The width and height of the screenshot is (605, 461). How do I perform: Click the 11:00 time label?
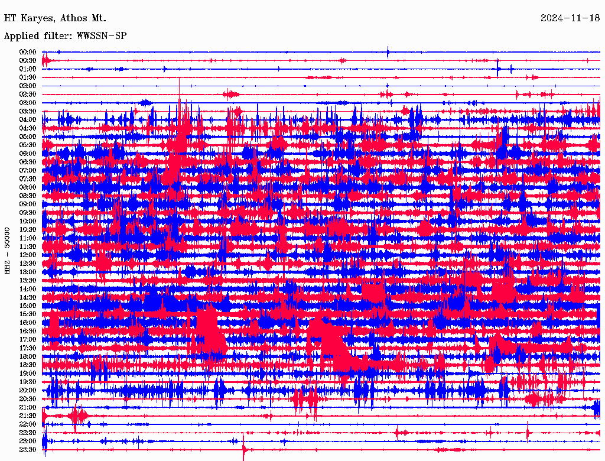(28, 238)
